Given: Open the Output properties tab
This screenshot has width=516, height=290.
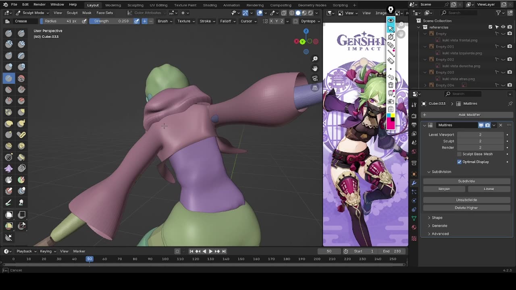Looking at the screenshot, I should [x=414, y=125].
